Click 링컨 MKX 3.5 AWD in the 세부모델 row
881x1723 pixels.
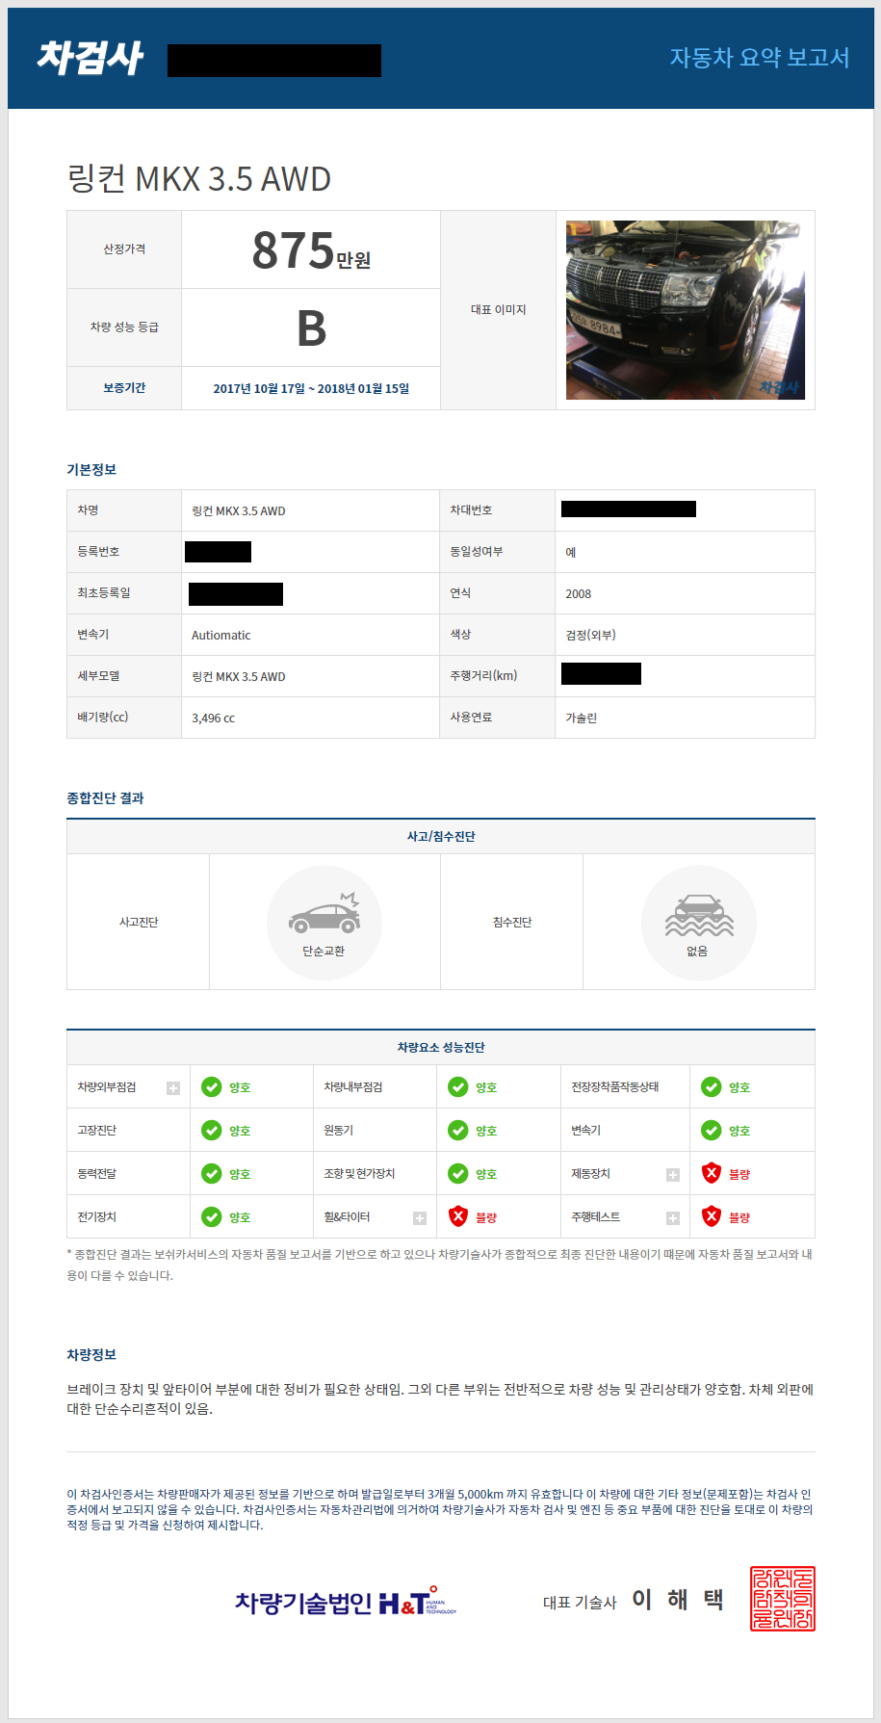coord(239,677)
